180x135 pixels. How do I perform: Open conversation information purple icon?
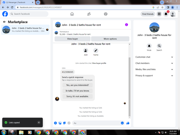coord(126,25)
